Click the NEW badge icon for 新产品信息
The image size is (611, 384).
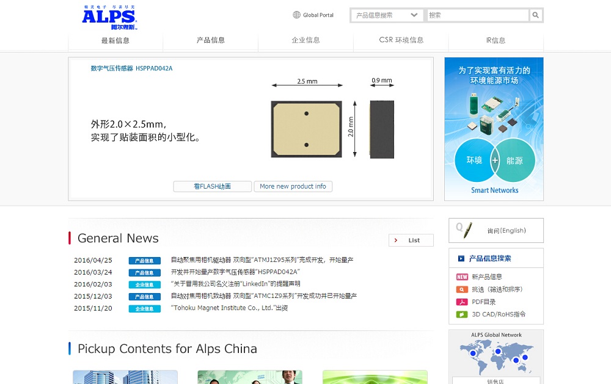(462, 277)
